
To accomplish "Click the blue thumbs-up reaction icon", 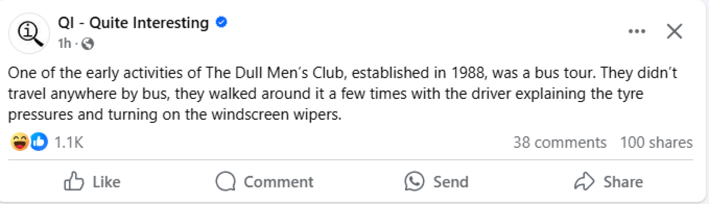I will click(x=39, y=142).
